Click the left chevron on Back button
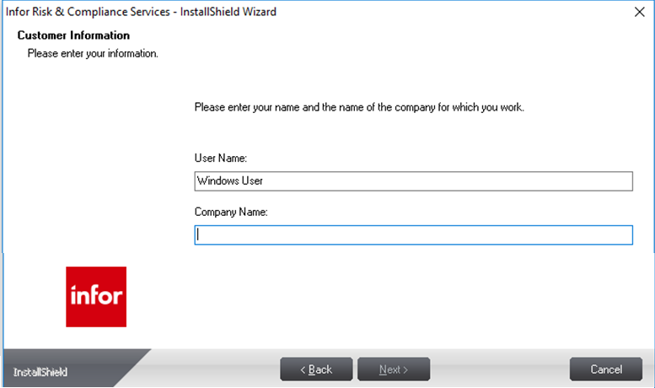Screen dimensions: 655x388 303,370
